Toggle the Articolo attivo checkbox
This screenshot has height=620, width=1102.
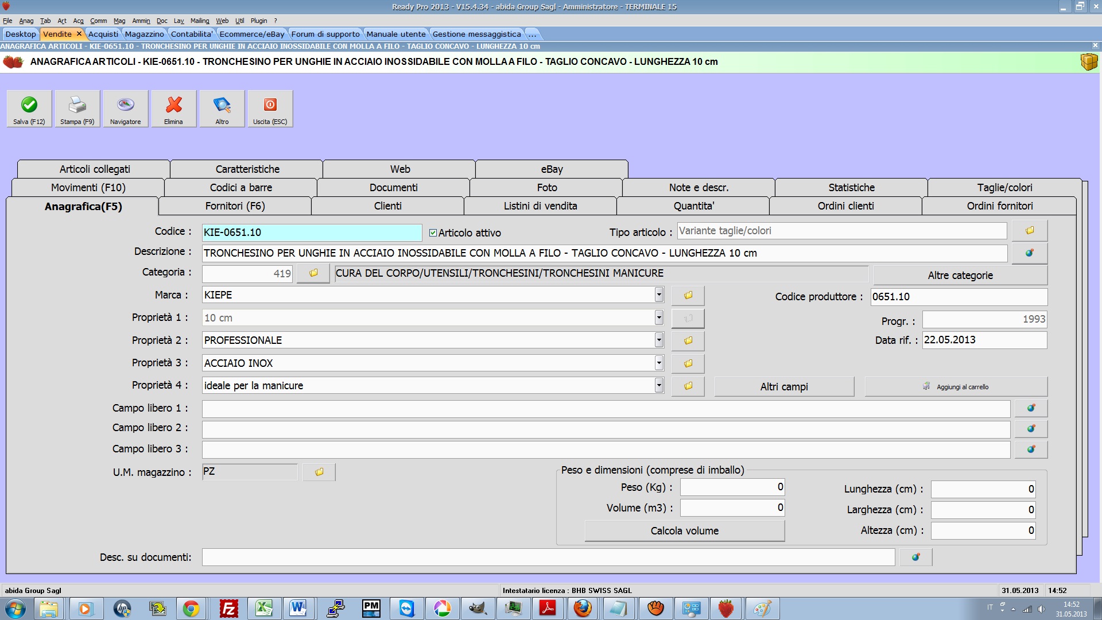click(433, 233)
